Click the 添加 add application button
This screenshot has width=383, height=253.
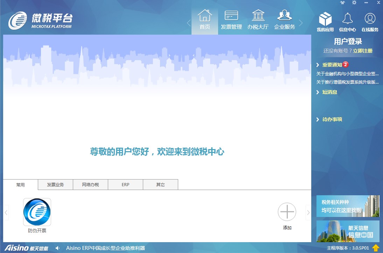click(x=287, y=212)
